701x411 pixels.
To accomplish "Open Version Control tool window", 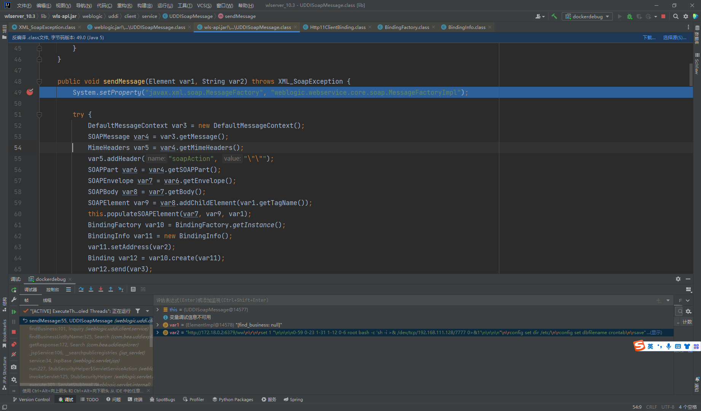I will pos(31,400).
